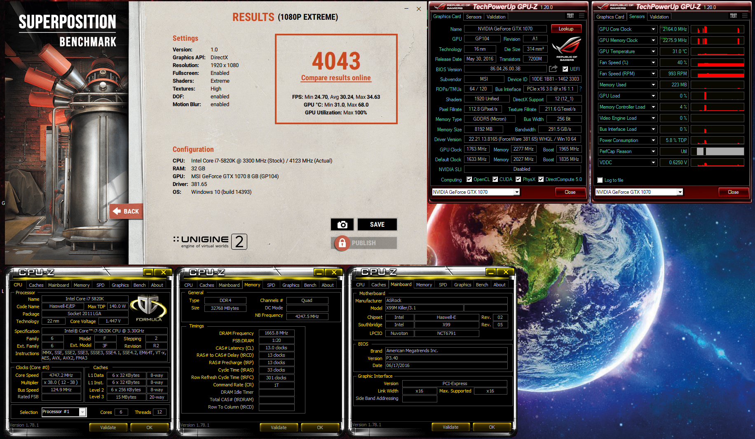Viewport: 755px width, 439px height.
Task: Open the GPU selector dropdown in Graphics Card window
Action: [516, 192]
